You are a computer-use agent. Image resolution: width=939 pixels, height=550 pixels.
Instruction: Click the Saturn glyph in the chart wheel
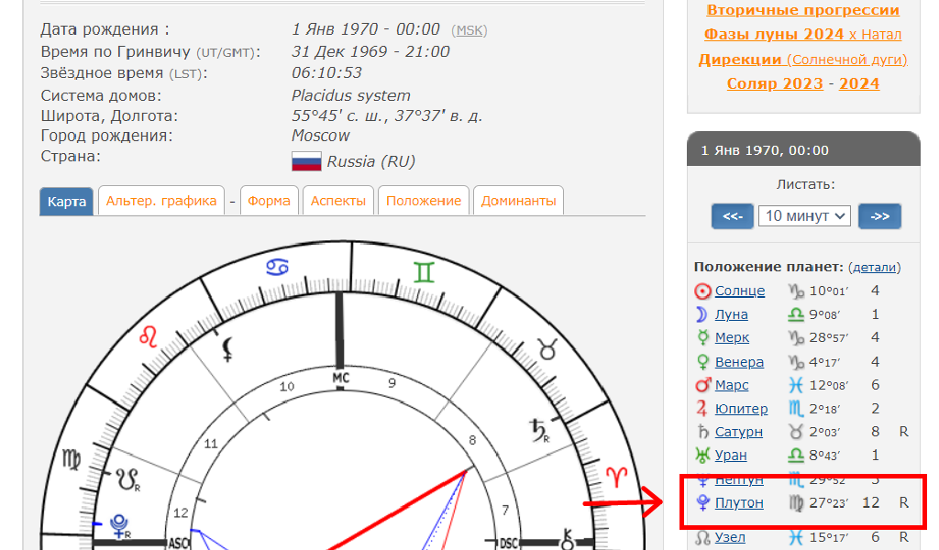[x=538, y=430]
